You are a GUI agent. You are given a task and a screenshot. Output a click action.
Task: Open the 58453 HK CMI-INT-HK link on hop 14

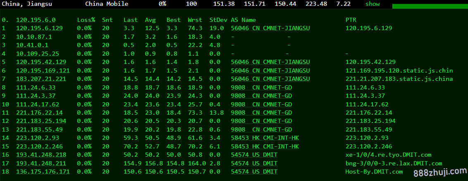(265, 138)
